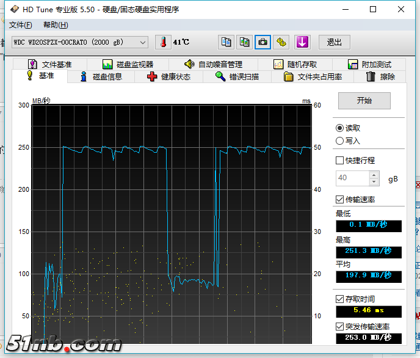Enable the 快捷行程 checkbox
This screenshot has height=358, width=420.
pyautogui.click(x=340, y=161)
